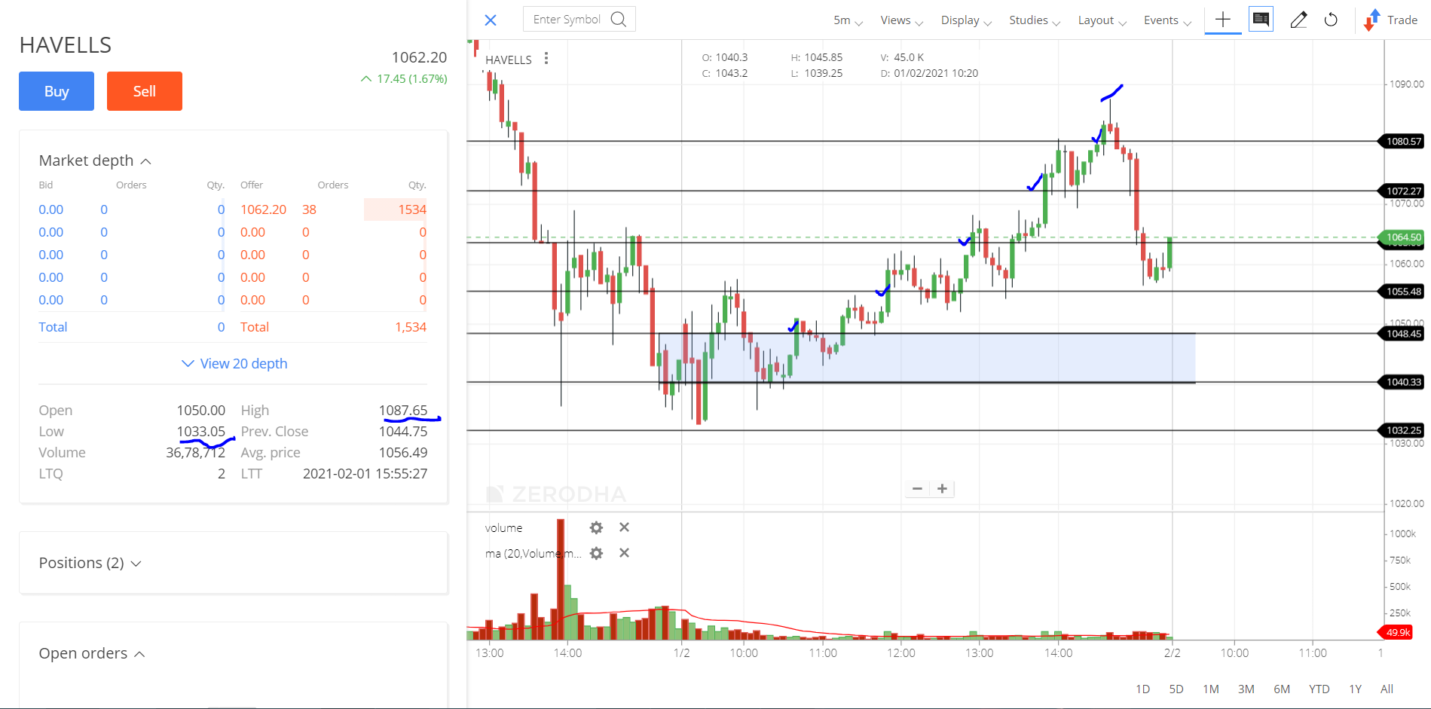Click the offer quantity 1534 cell
1431x709 pixels.
pyautogui.click(x=396, y=209)
